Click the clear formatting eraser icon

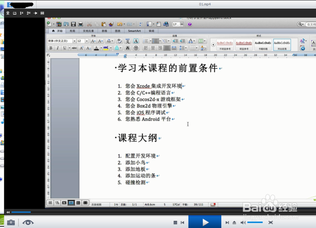[119, 41]
